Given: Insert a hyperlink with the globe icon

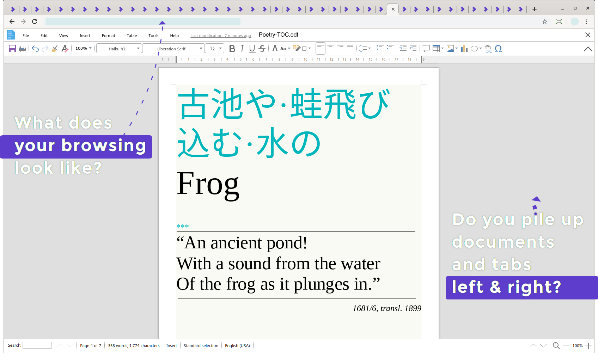Looking at the screenshot, I should point(488,49).
